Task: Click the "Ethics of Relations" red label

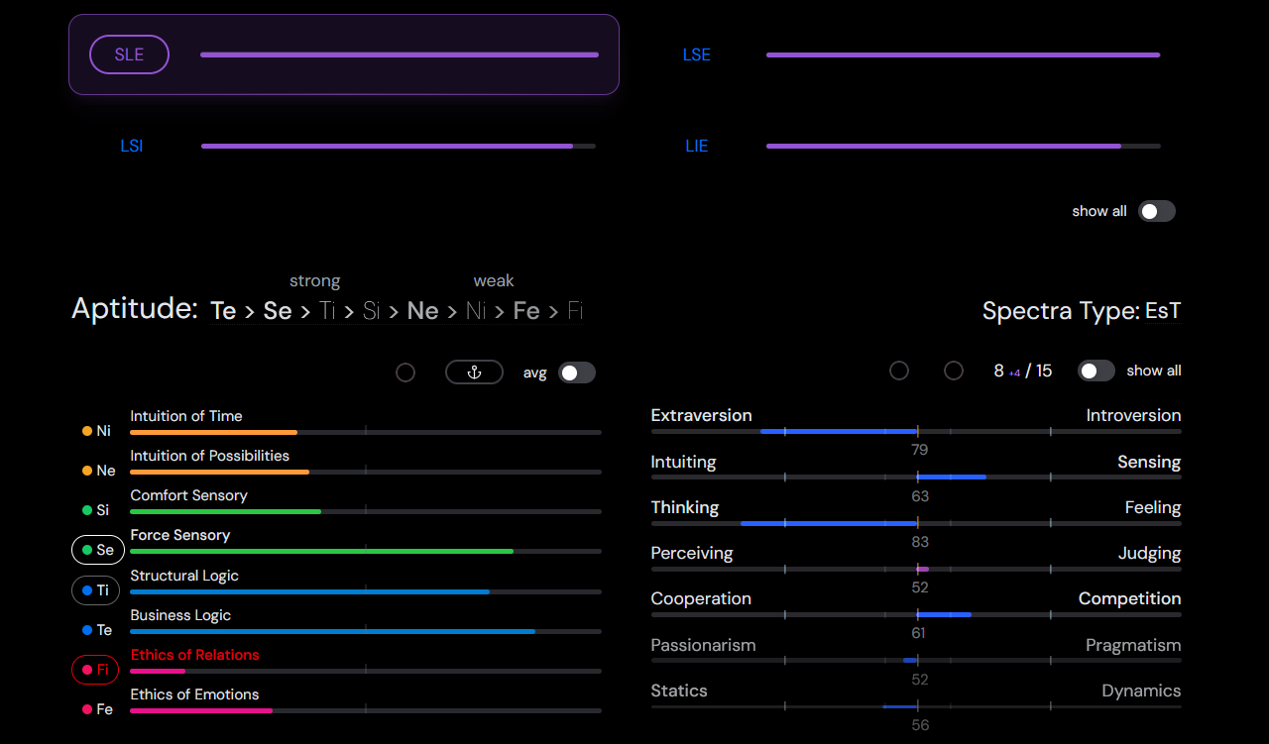Action: pyautogui.click(x=195, y=655)
